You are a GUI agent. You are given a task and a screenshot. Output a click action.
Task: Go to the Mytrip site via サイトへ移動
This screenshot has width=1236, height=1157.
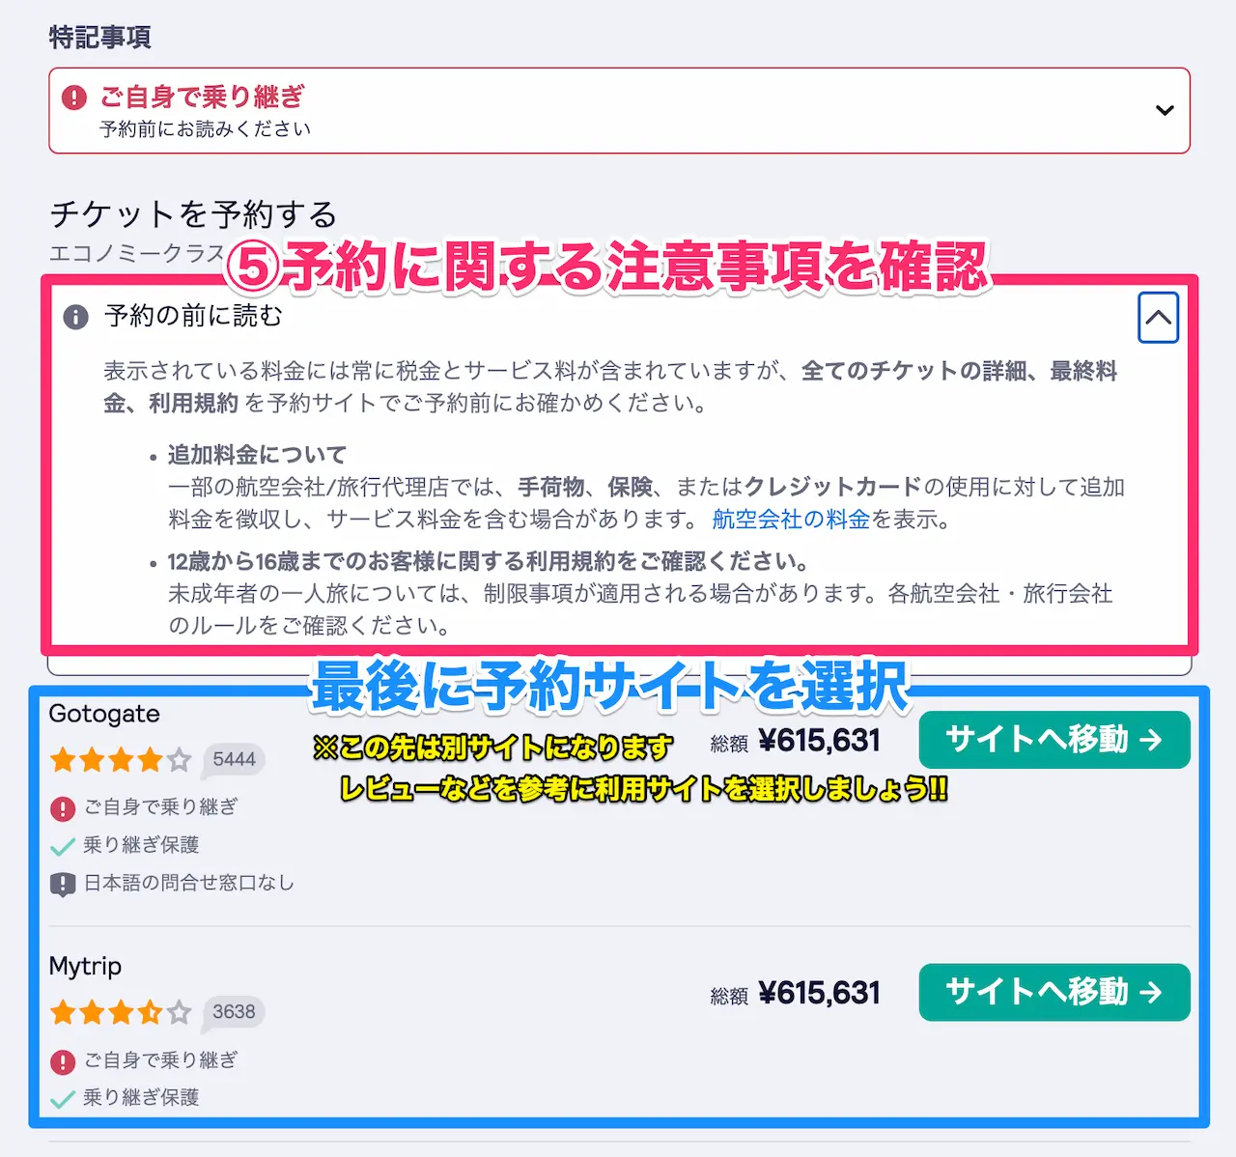tap(1054, 992)
